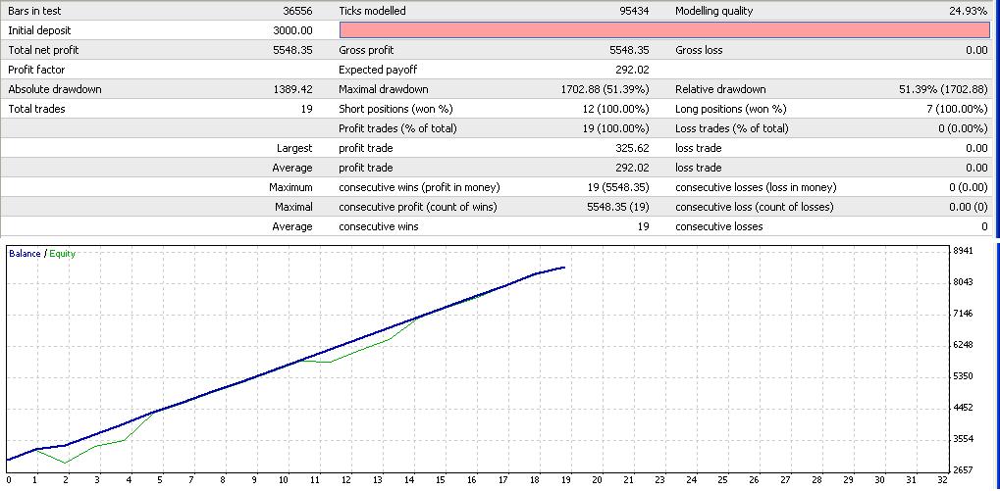
Task: Click the Balance legend label in chart
Action: (25, 254)
